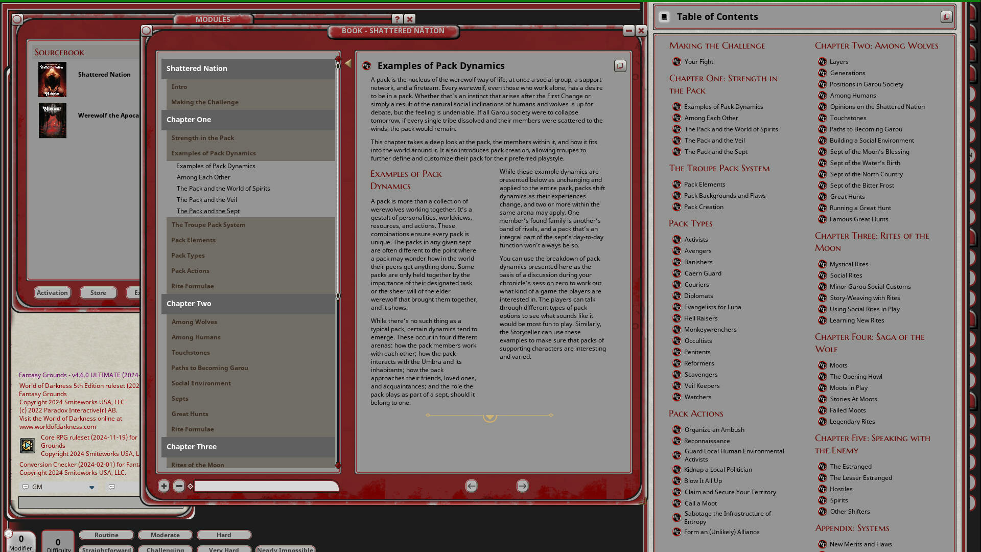Click the Activation button in the Sourcebook window
Image resolution: width=981 pixels, height=552 pixels.
(52, 292)
